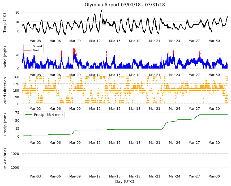Screen dimensions: 231x186
Task: Click Mar-27 tick under precipitation plot
Action: tap(194, 142)
